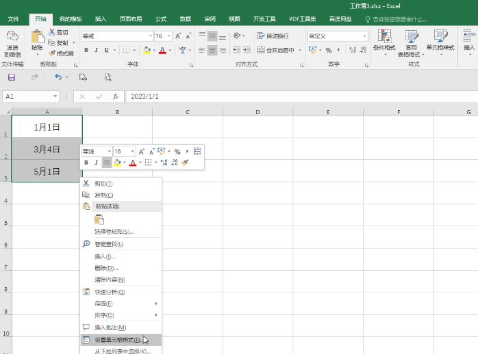This screenshot has height=354, width=478.
Task: Click the ribbon borders icon
Action: pos(126,50)
